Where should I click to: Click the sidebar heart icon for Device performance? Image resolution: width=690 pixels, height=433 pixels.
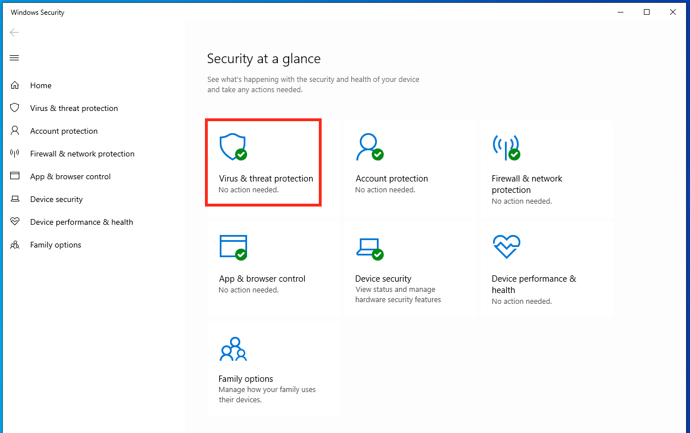pos(15,222)
